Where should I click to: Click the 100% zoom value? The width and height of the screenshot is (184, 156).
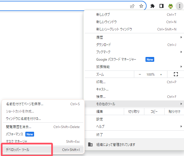(150, 74)
